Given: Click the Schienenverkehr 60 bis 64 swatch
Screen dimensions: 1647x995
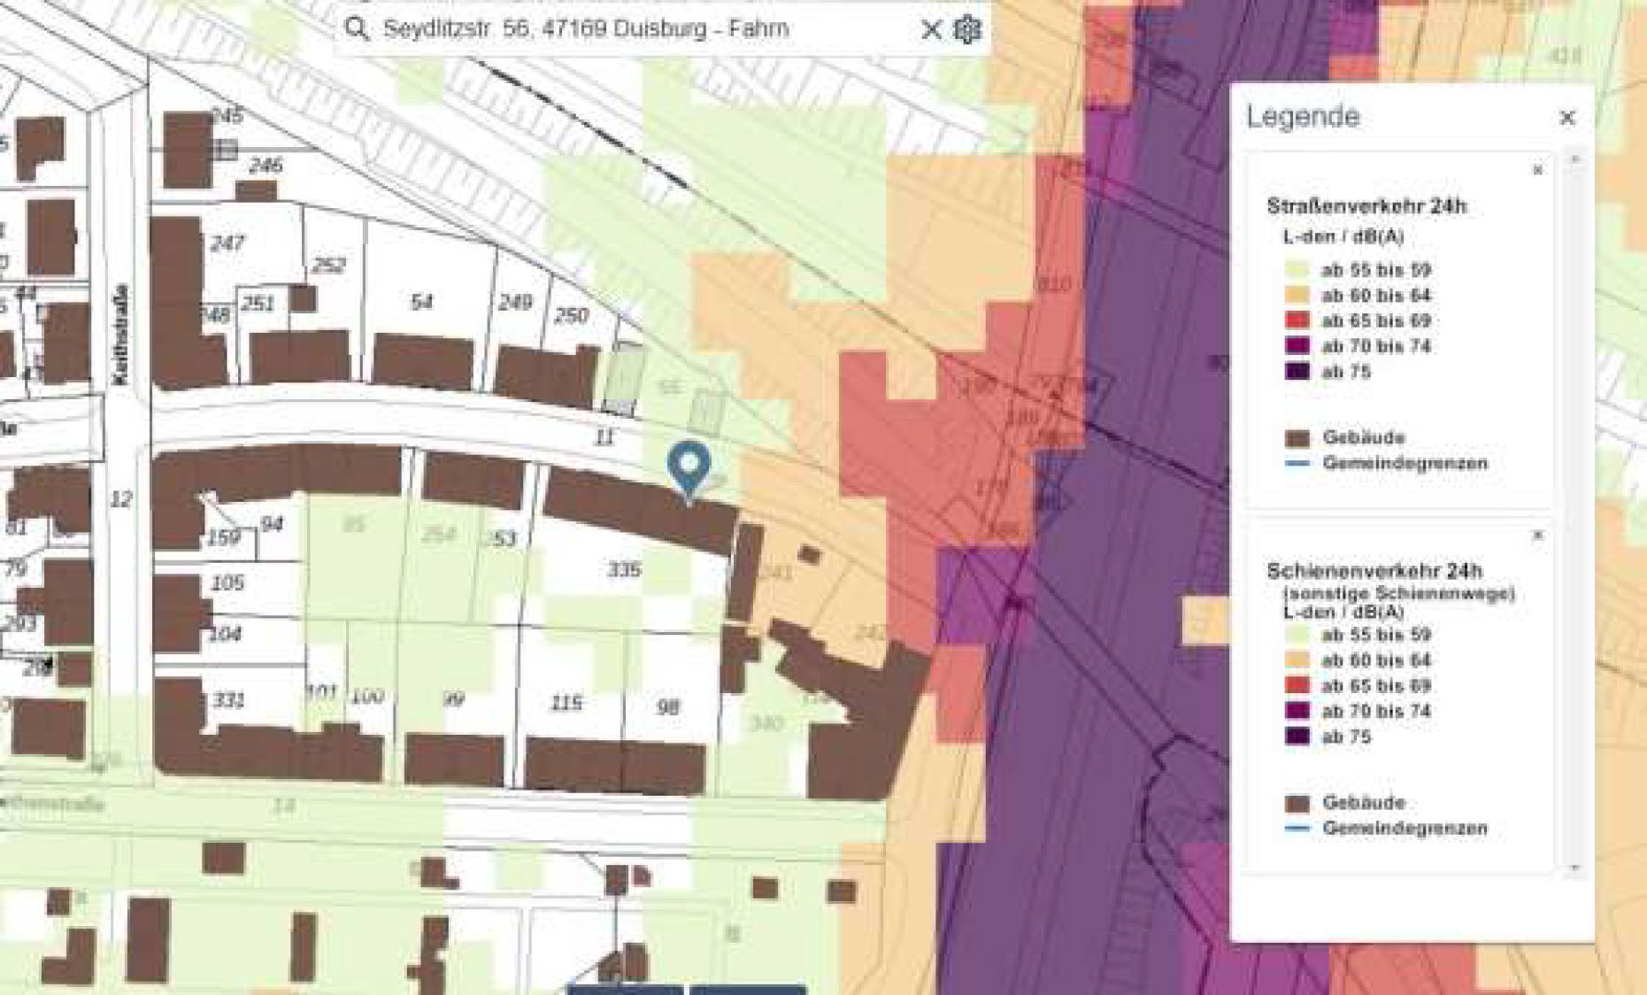Looking at the screenshot, I should pyautogui.click(x=1297, y=660).
